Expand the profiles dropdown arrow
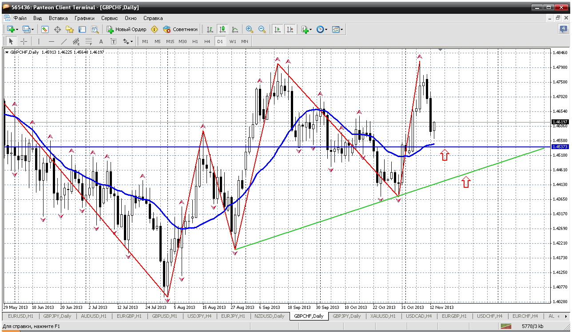The image size is (572, 332). pos(33,29)
